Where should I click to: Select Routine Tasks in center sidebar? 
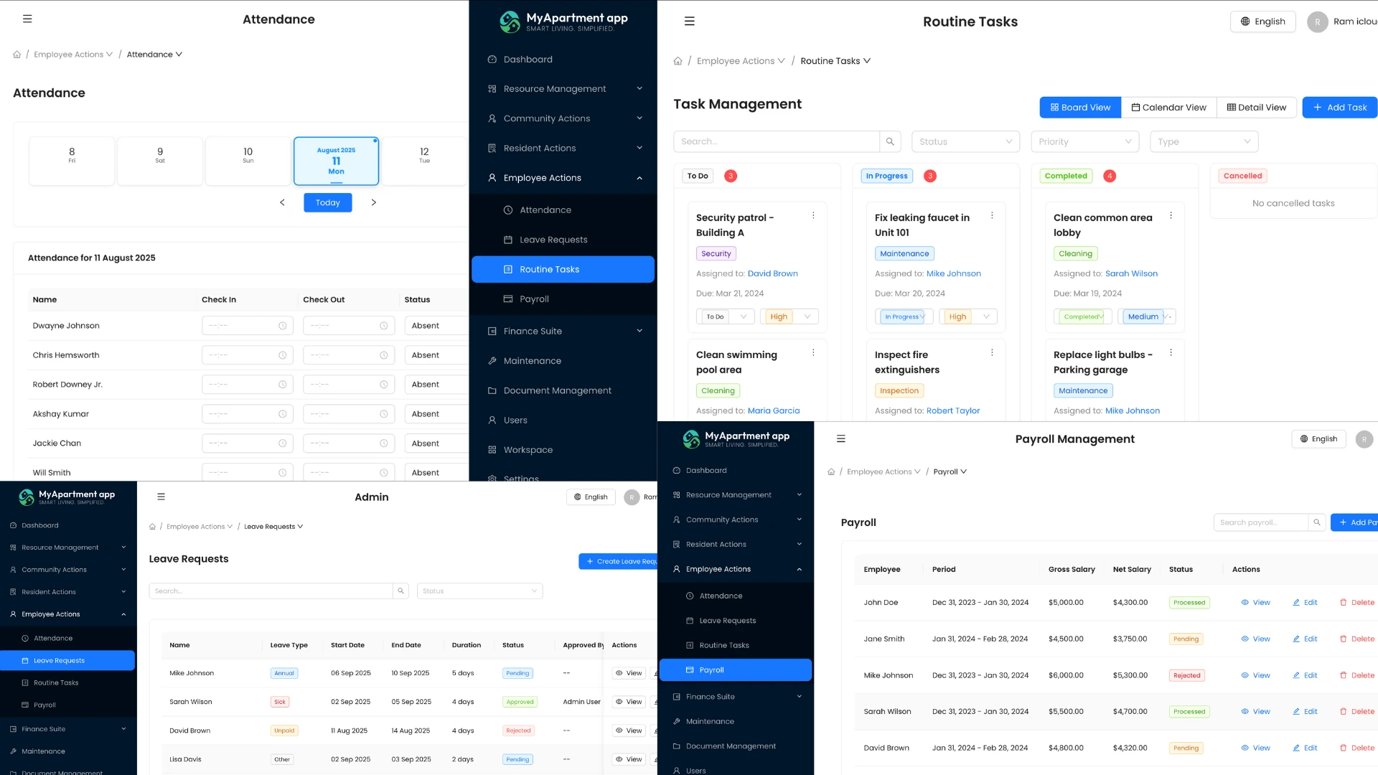(563, 269)
